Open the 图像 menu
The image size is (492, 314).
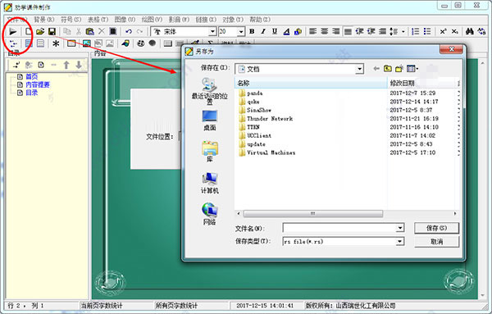pos(125,20)
